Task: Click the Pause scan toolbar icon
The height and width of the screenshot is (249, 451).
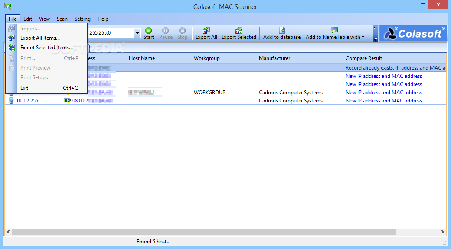Action: tap(166, 34)
